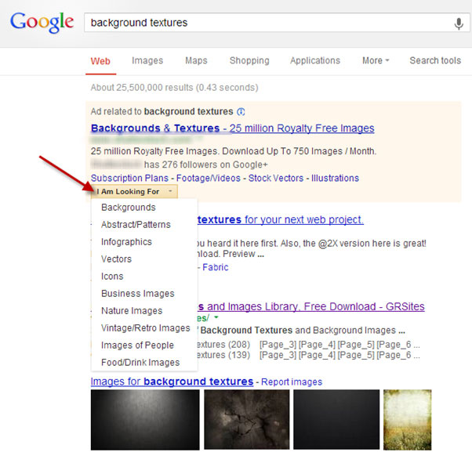Select the Applications tab
Viewport: 472px width, 463px height.
click(x=315, y=61)
